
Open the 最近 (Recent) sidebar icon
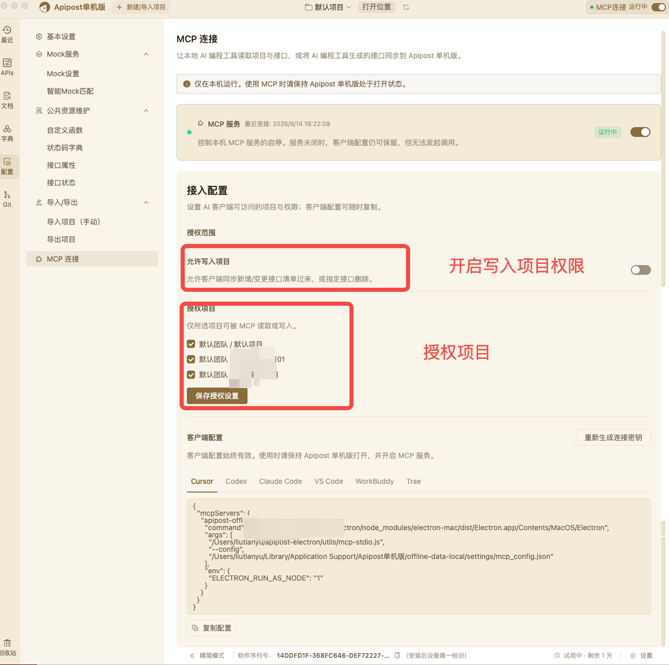click(x=7, y=34)
